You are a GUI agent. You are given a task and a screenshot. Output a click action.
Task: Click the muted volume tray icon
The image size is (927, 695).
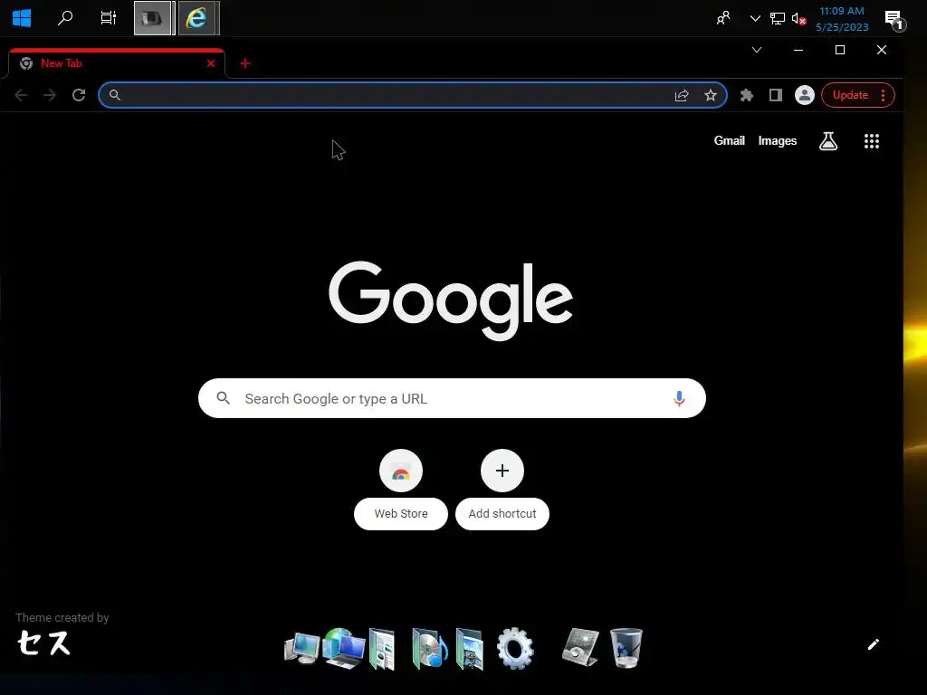pos(798,19)
